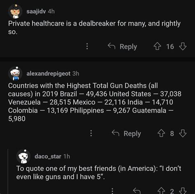Downvote saajidv's private healthcare comment
195x194 pixels.
183,46
